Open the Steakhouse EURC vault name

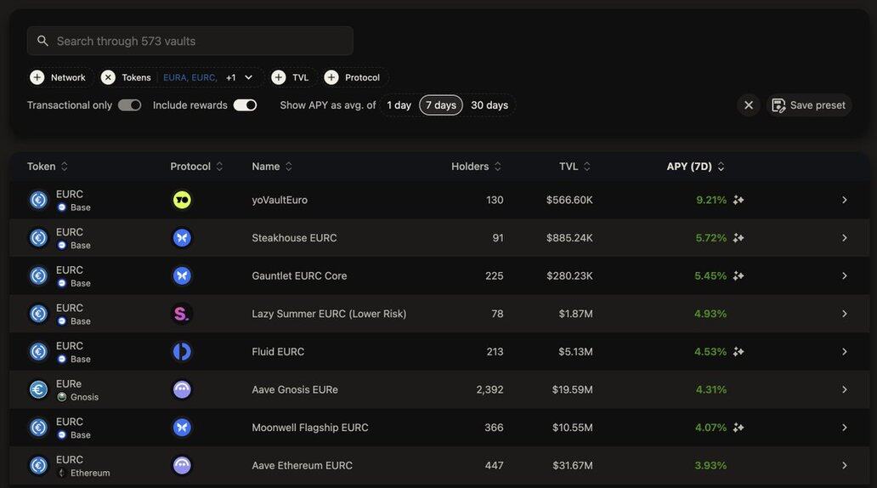pos(294,238)
